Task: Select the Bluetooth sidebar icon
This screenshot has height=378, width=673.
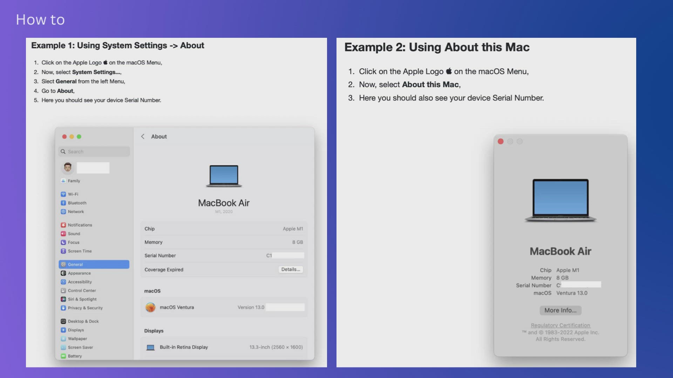Action: tap(63, 203)
